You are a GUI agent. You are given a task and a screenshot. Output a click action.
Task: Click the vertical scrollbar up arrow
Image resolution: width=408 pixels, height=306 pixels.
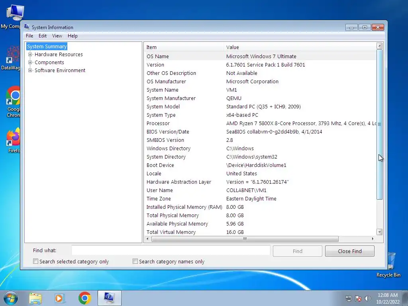pos(380,46)
